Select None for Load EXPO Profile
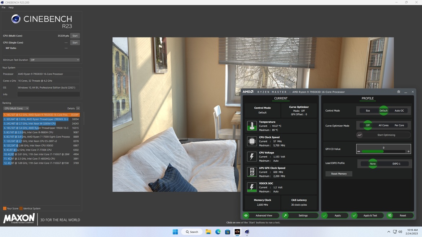 click(373, 164)
